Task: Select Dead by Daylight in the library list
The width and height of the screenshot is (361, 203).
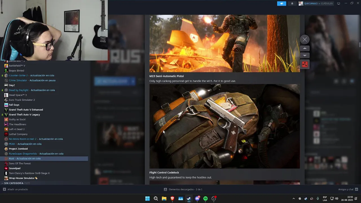Action: coord(32,90)
